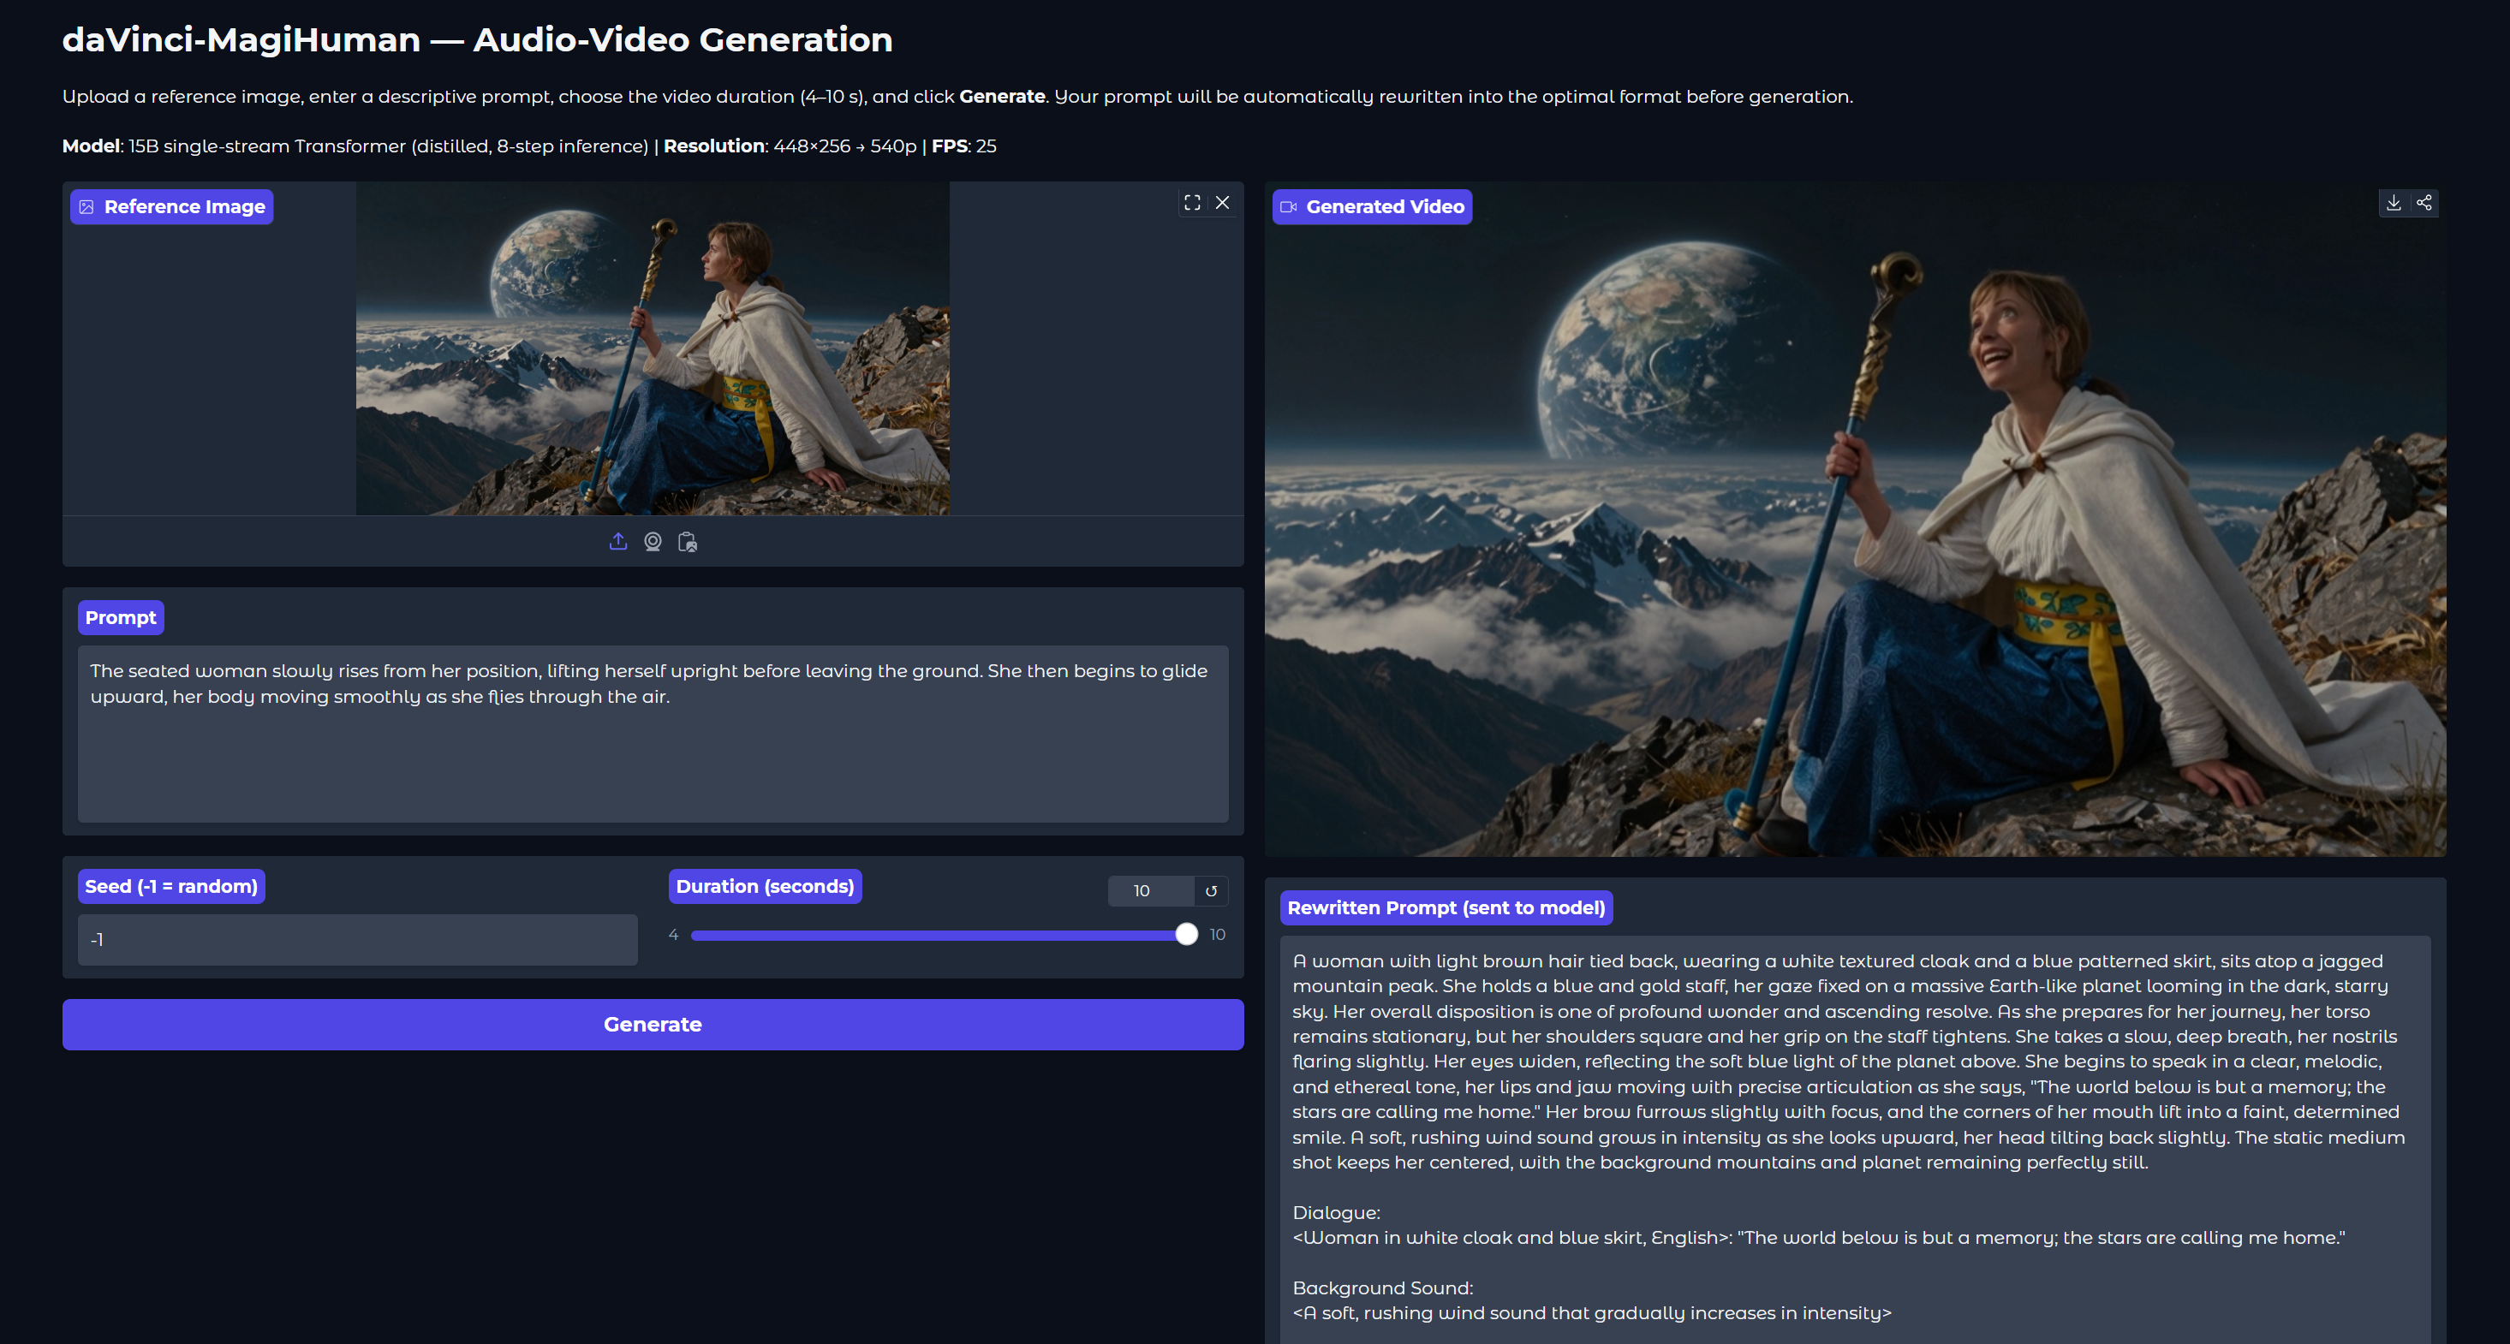Click the Generate button
This screenshot has height=1344, width=2510.
point(653,1025)
